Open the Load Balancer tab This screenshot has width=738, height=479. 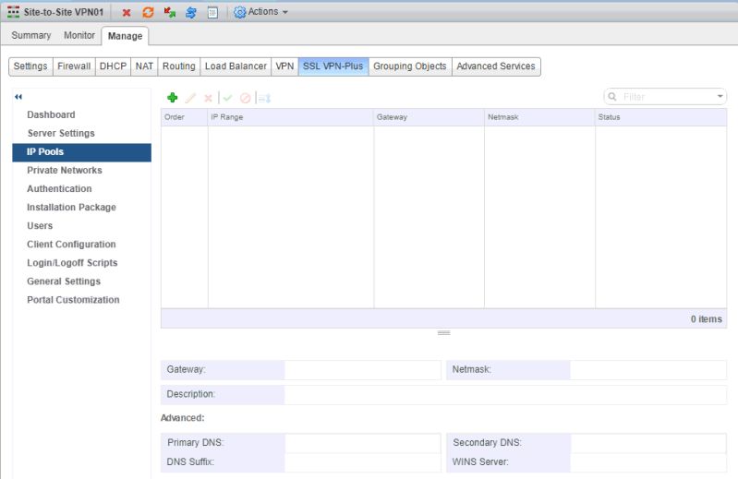pyautogui.click(x=236, y=66)
